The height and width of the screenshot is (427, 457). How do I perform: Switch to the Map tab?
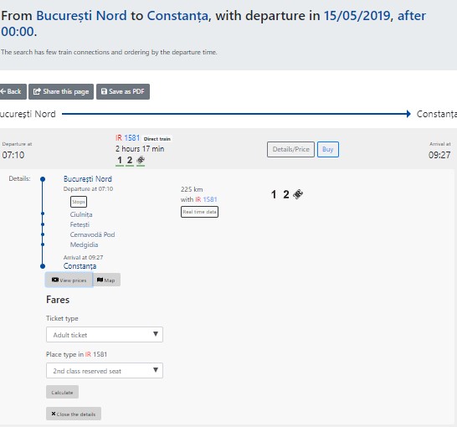(106, 280)
